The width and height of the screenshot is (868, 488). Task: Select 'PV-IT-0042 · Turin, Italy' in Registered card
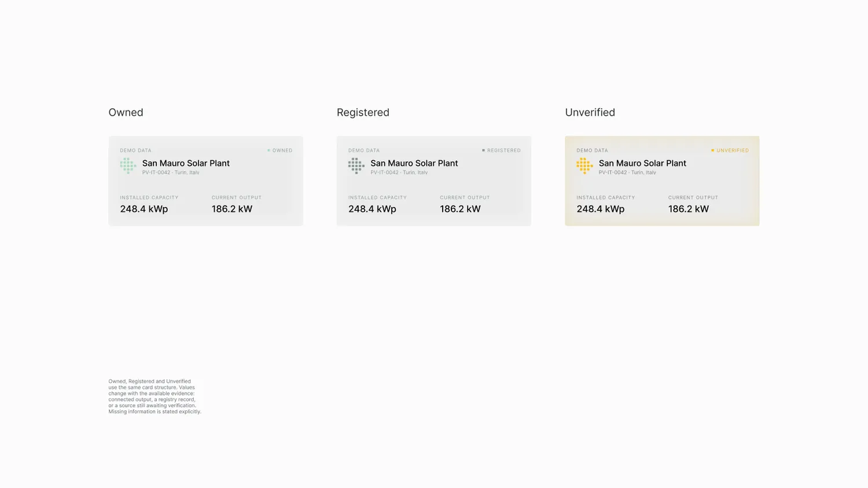click(399, 172)
